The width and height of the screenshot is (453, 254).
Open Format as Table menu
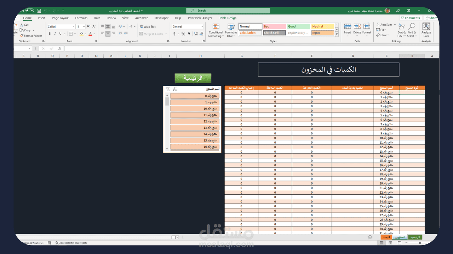pyautogui.click(x=231, y=30)
